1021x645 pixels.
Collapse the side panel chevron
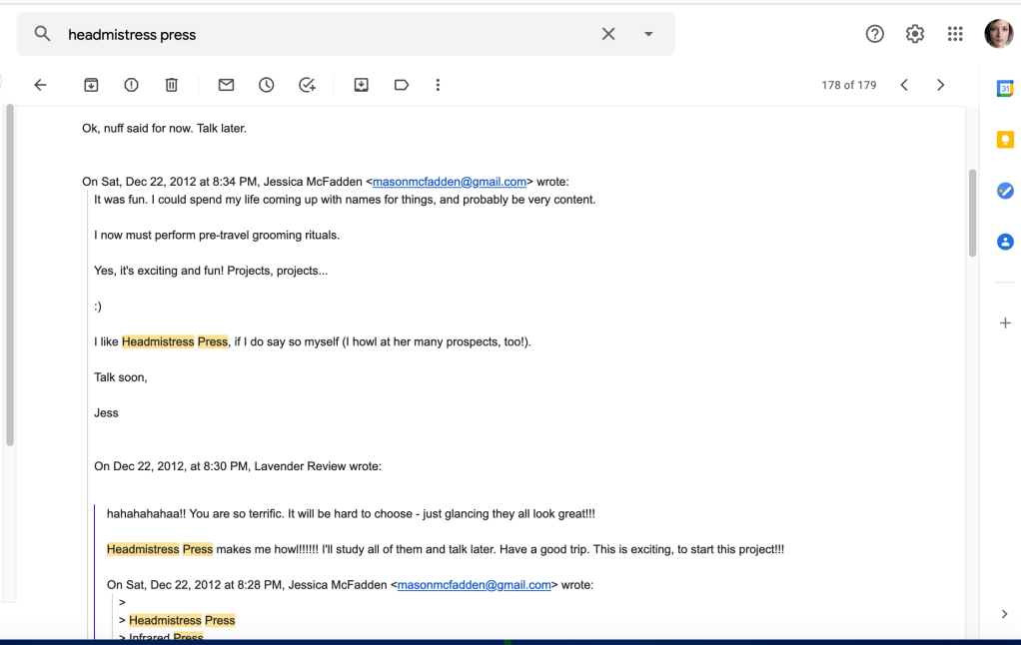1004,614
